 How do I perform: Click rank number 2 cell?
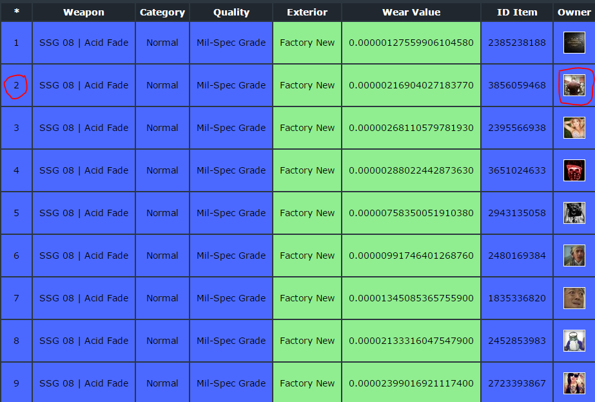coord(16,85)
